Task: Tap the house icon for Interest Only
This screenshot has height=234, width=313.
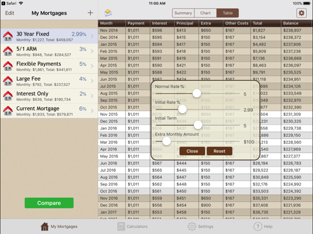Action: (x=8, y=96)
